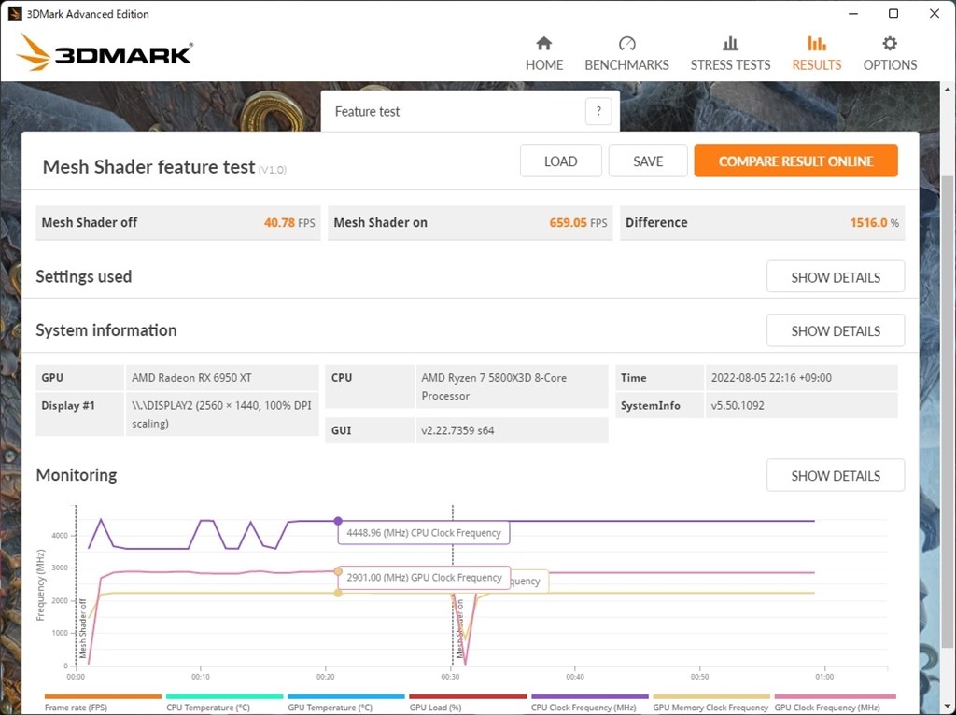Toggle GPU Clock Frequency legend swatch
The width and height of the screenshot is (956, 715).
pyautogui.click(x=835, y=696)
